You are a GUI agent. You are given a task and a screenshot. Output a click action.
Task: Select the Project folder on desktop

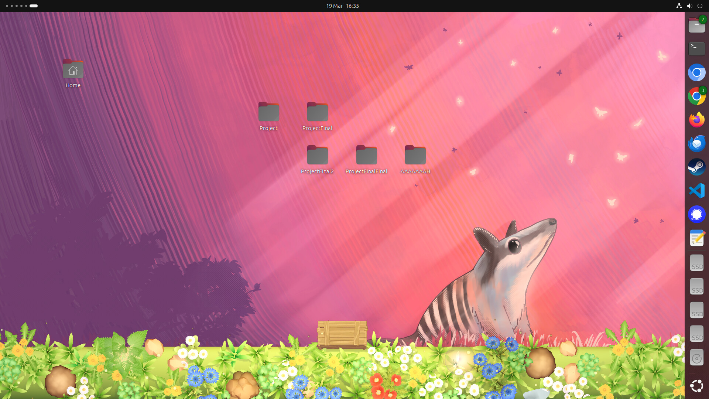[x=268, y=113]
